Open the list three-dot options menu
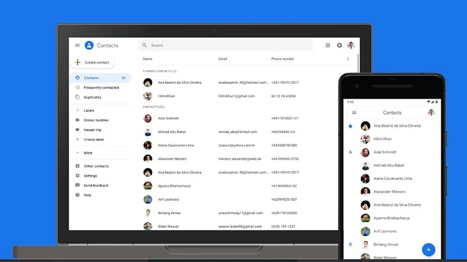The image size is (467, 262). click(x=348, y=59)
